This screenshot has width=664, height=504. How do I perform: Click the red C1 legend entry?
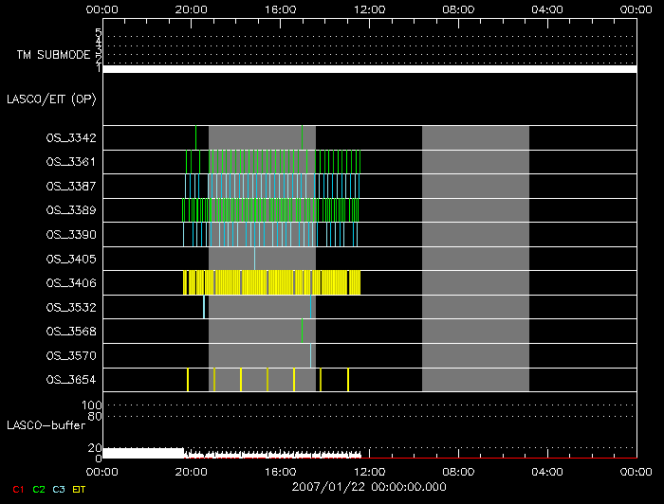(17, 489)
